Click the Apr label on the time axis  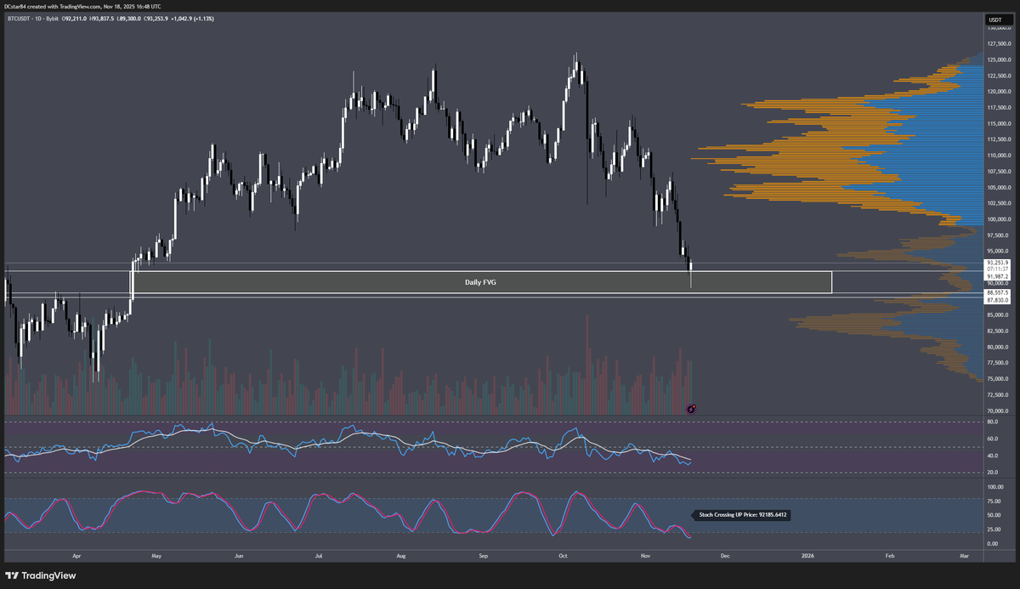[77, 556]
